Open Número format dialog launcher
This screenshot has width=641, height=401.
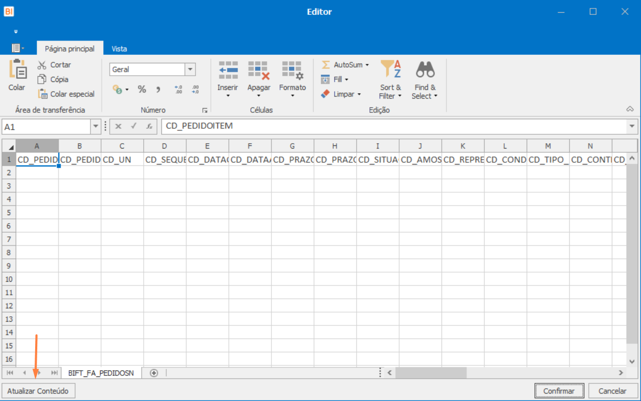pyautogui.click(x=204, y=110)
